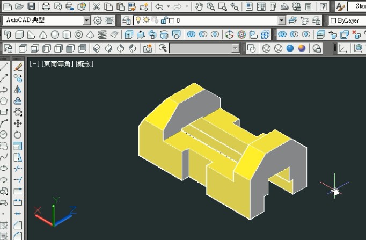Select the Move modify tool
The width and height of the screenshot is (366, 240).
point(18,123)
